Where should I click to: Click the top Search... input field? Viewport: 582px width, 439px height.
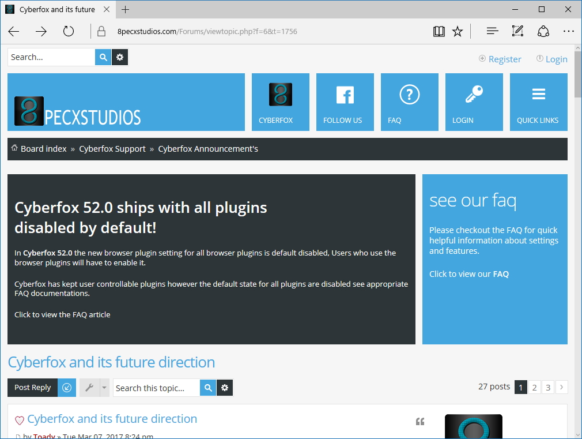pos(51,57)
